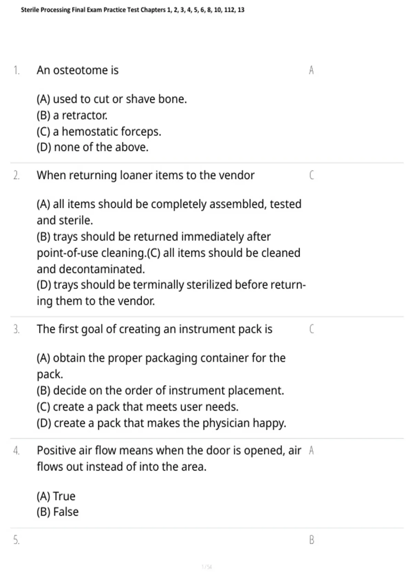Choose option (B) decide on instrument placement order
Screen dimensions: 413x586
pos(160,391)
